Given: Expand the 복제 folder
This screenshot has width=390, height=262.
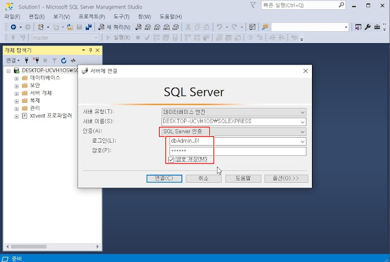Looking at the screenshot, I should point(16,101).
